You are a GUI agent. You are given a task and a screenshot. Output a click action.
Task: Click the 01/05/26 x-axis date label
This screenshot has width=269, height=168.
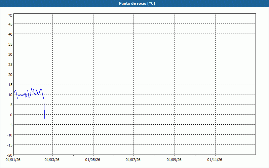click(92, 160)
